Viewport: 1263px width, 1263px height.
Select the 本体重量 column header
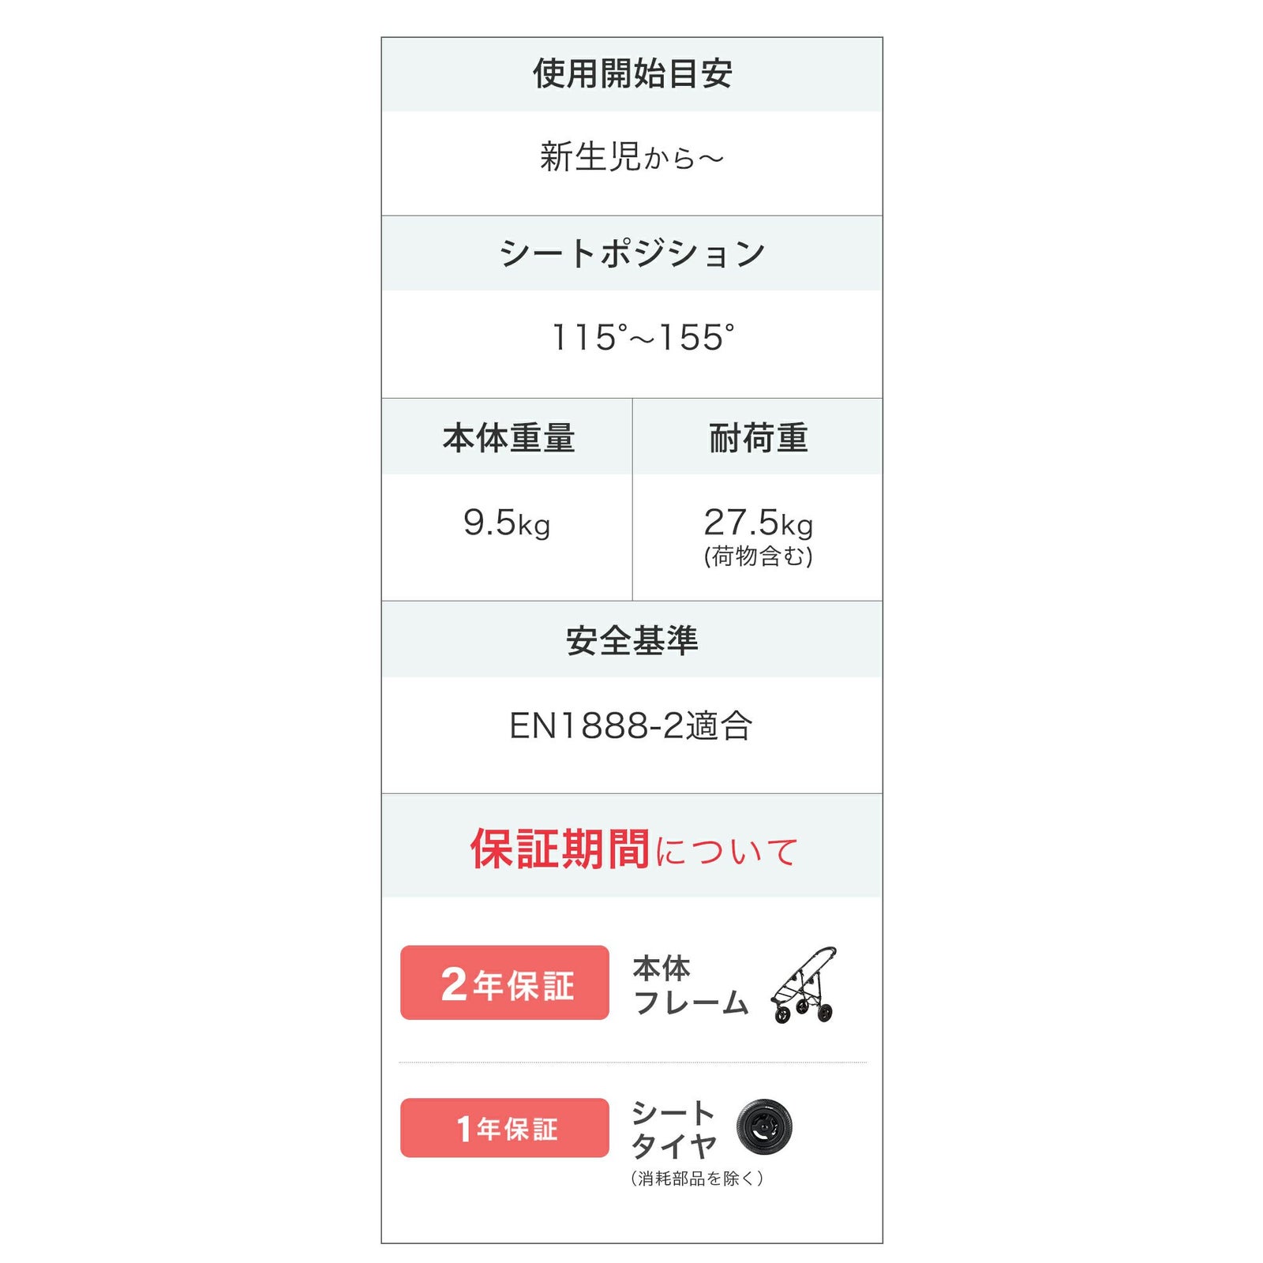[508, 438]
